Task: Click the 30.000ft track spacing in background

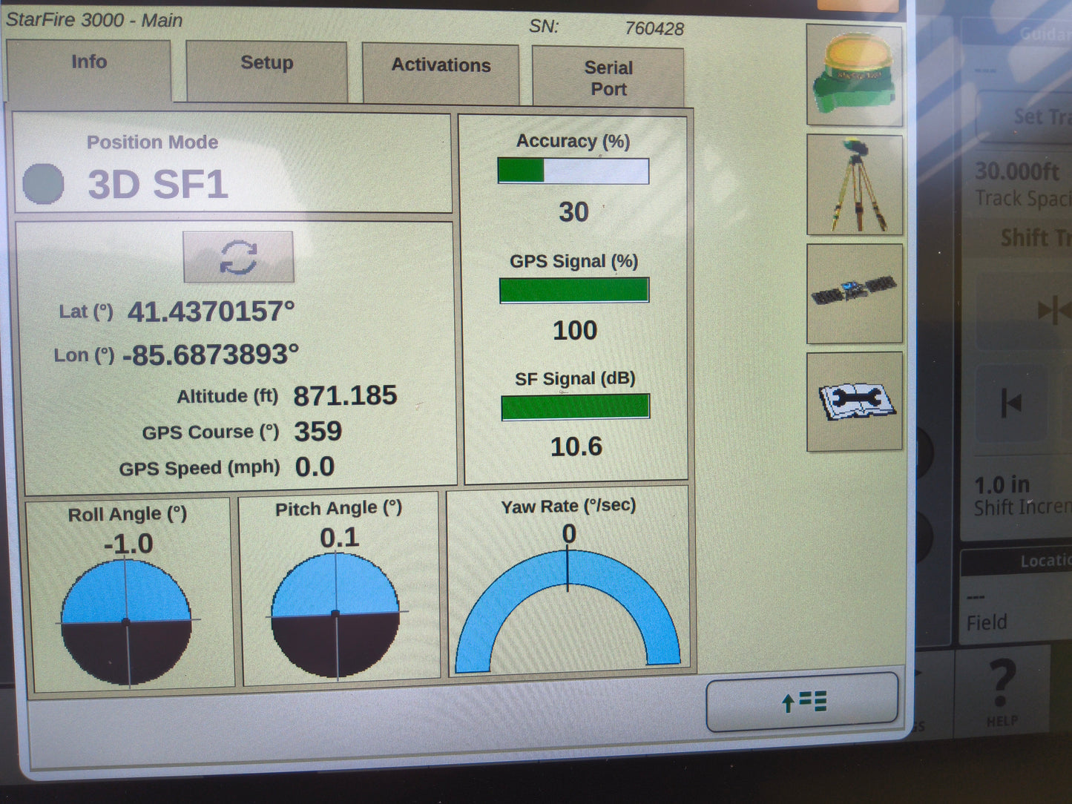Action: pos(1017,171)
